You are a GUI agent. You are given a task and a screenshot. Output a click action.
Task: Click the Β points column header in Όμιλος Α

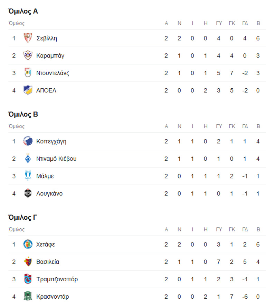(x=258, y=23)
